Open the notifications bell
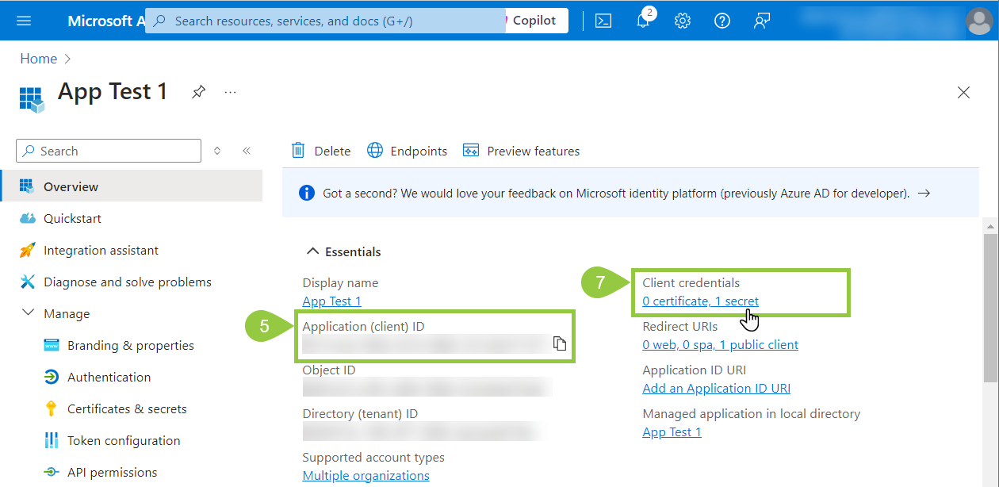 point(643,21)
